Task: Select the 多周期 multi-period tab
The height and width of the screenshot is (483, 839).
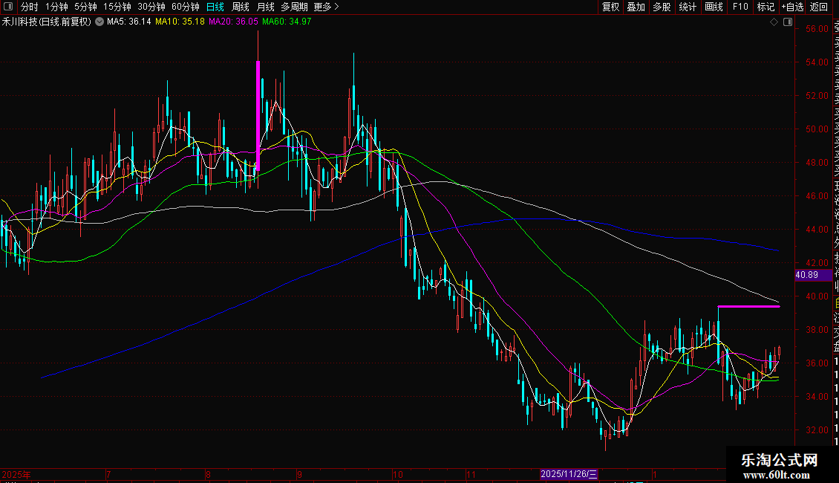Action: tap(294, 7)
